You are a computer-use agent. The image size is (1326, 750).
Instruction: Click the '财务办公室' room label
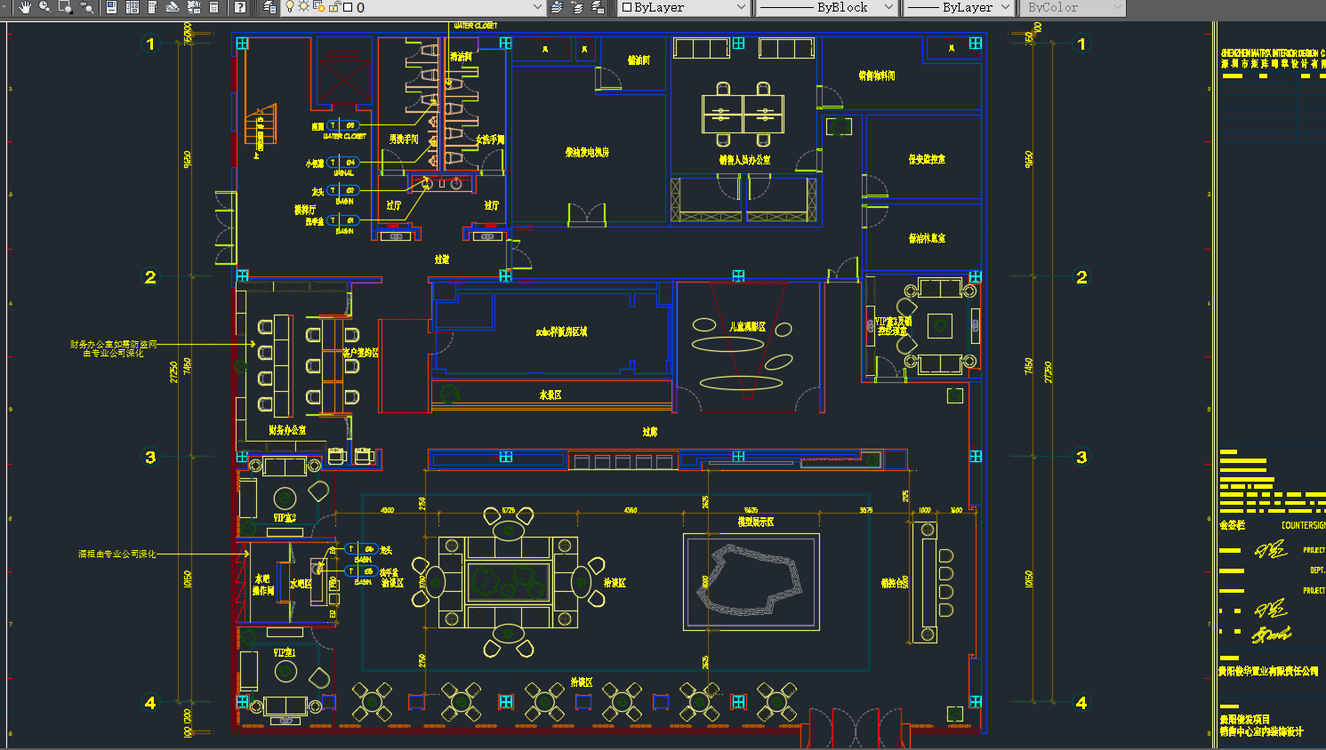[x=286, y=430]
